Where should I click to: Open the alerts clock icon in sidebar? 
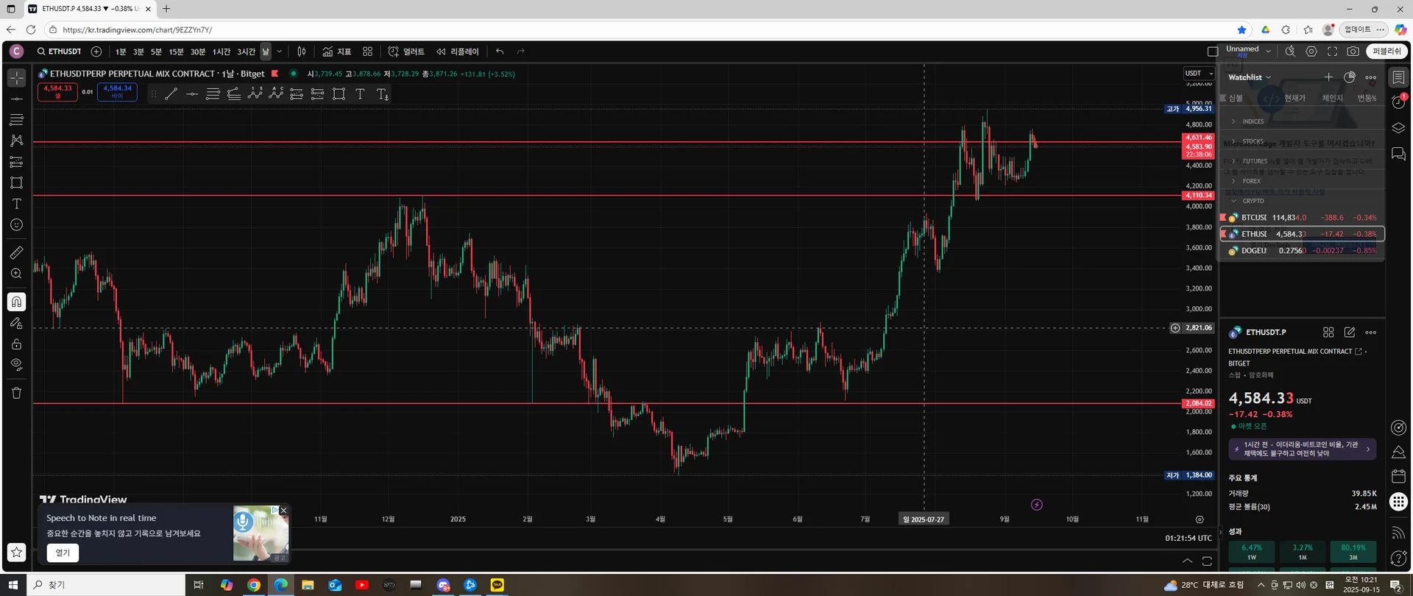1398,102
